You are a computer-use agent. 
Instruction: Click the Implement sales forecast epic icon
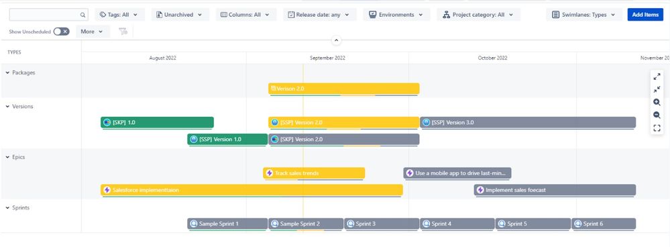(x=480, y=190)
